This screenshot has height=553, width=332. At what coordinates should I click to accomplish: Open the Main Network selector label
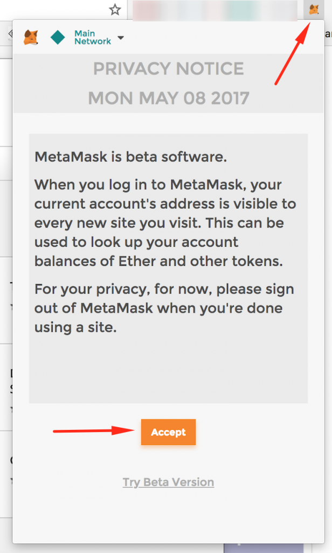coord(93,37)
